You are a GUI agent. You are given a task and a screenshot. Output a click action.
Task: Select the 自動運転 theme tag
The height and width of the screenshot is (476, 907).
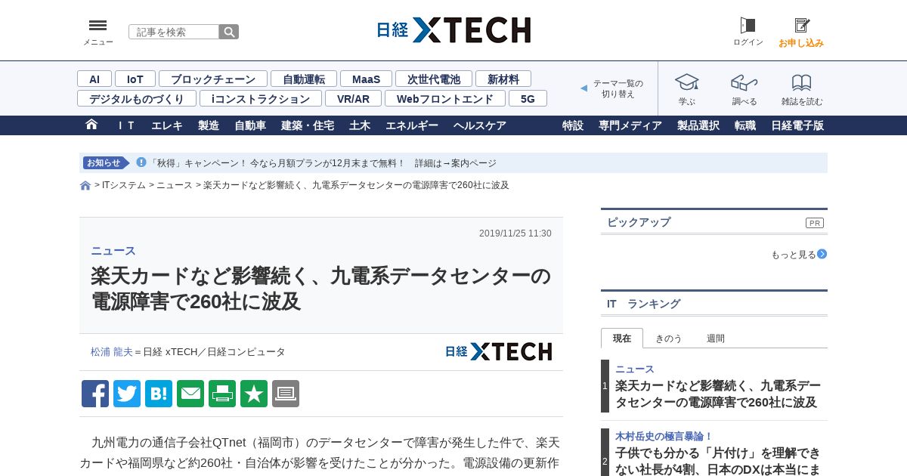pos(304,79)
